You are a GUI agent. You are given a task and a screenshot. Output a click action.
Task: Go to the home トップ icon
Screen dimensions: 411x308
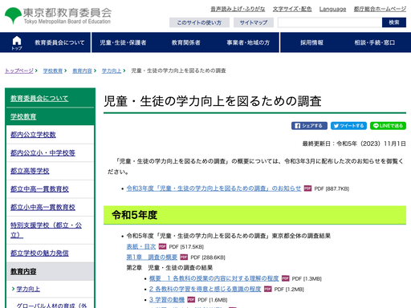(x=17, y=43)
